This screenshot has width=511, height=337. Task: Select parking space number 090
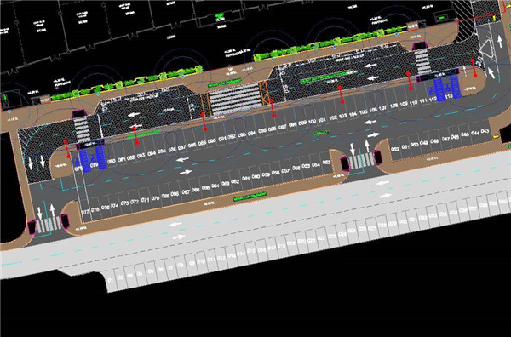point(212,141)
